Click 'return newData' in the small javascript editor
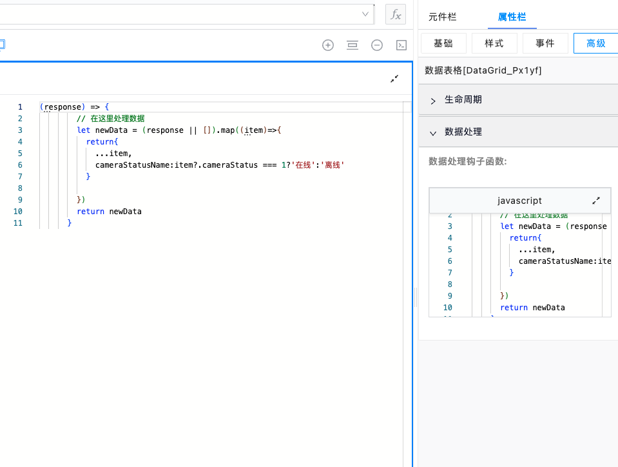Screen dimensions: 618x467 pos(532,308)
